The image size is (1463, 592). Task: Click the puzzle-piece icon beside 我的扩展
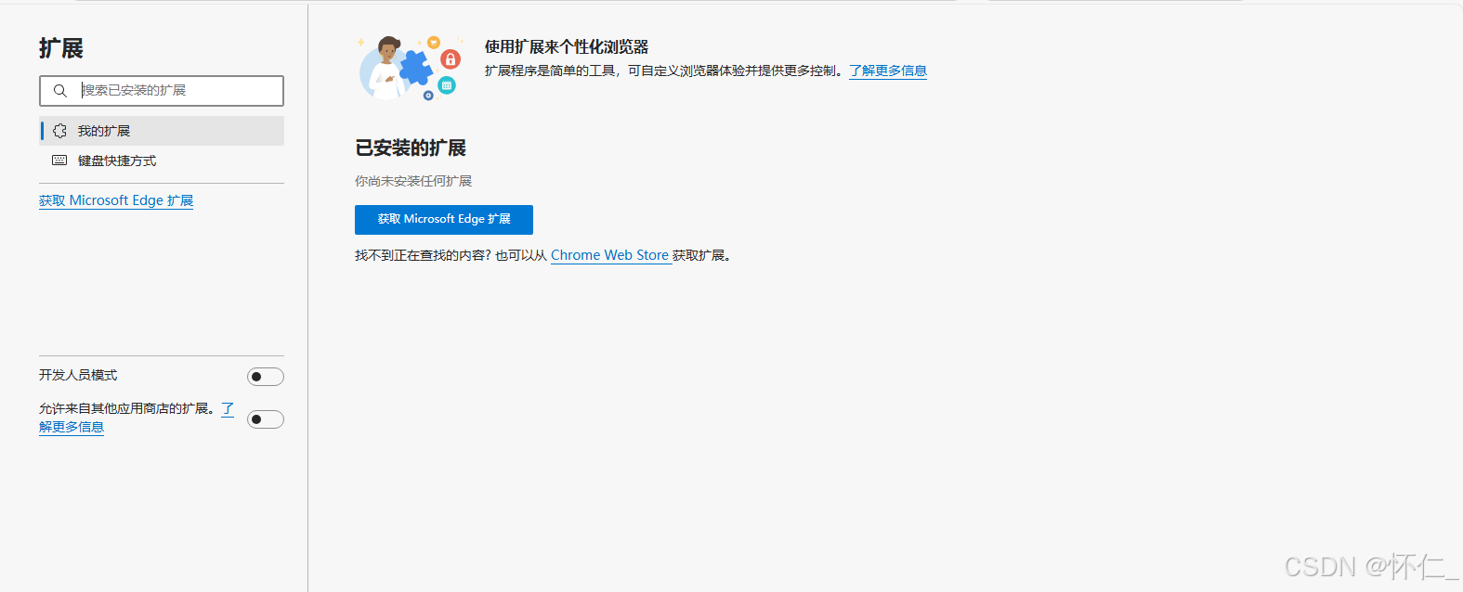pyautogui.click(x=59, y=131)
